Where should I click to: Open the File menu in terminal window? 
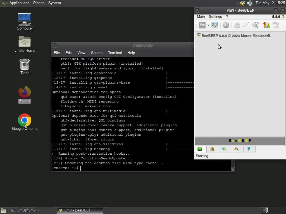[x=57, y=53]
